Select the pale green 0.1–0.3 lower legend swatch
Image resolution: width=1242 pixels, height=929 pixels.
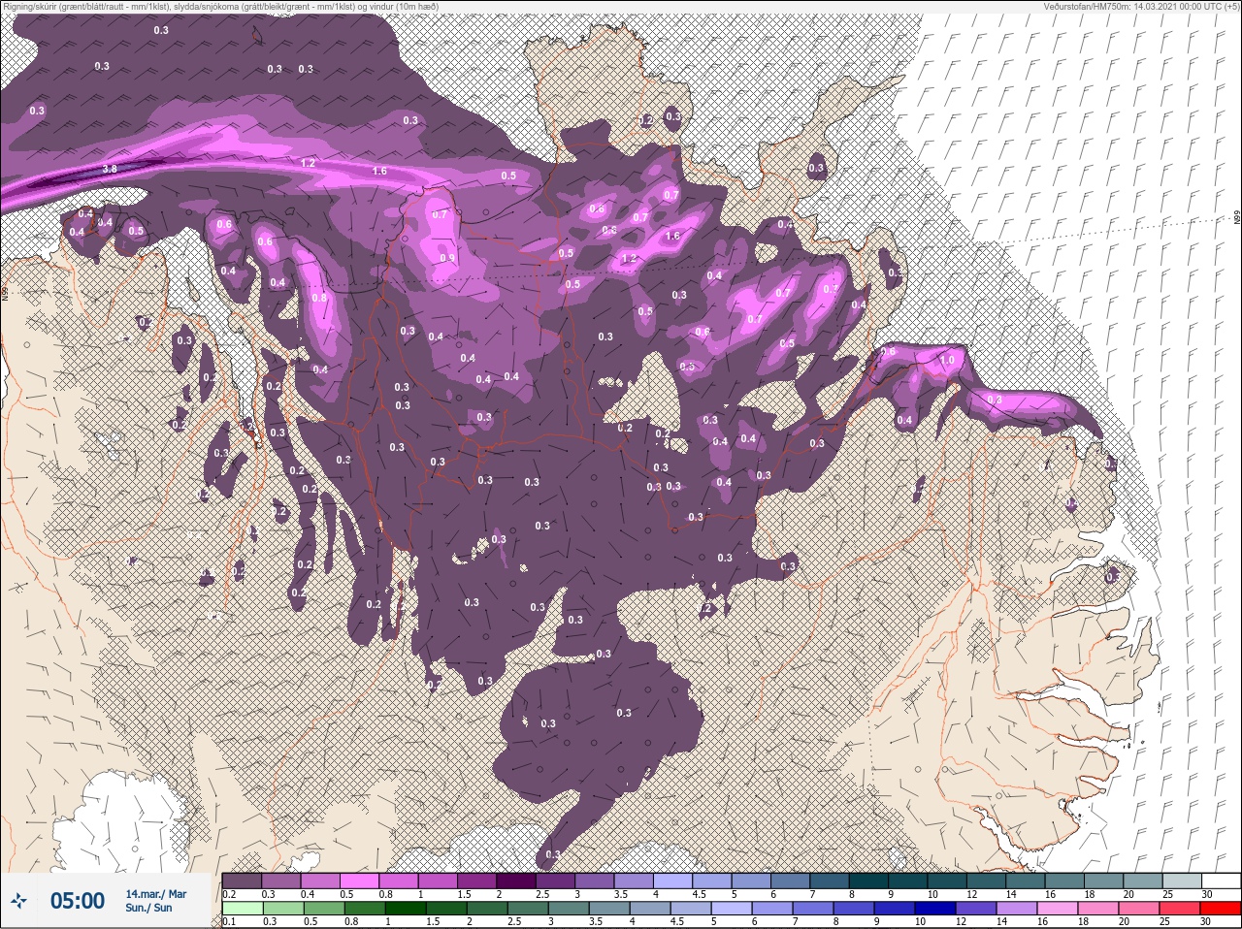click(x=243, y=909)
